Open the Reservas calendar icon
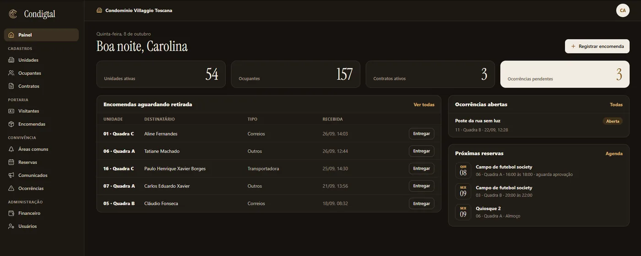The height and width of the screenshot is (256, 641). [x=11, y=162]
